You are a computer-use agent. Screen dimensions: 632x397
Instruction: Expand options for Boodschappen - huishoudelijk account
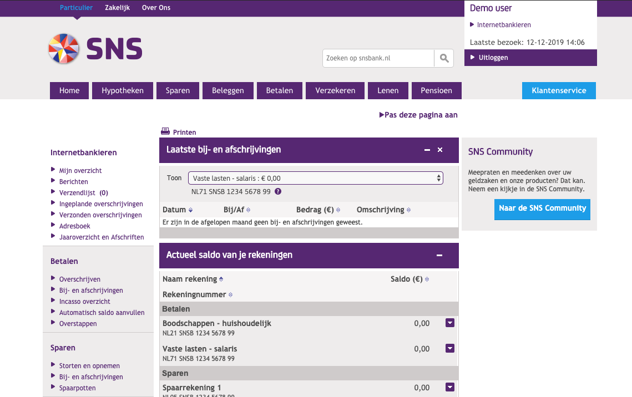tap(450, 323)
